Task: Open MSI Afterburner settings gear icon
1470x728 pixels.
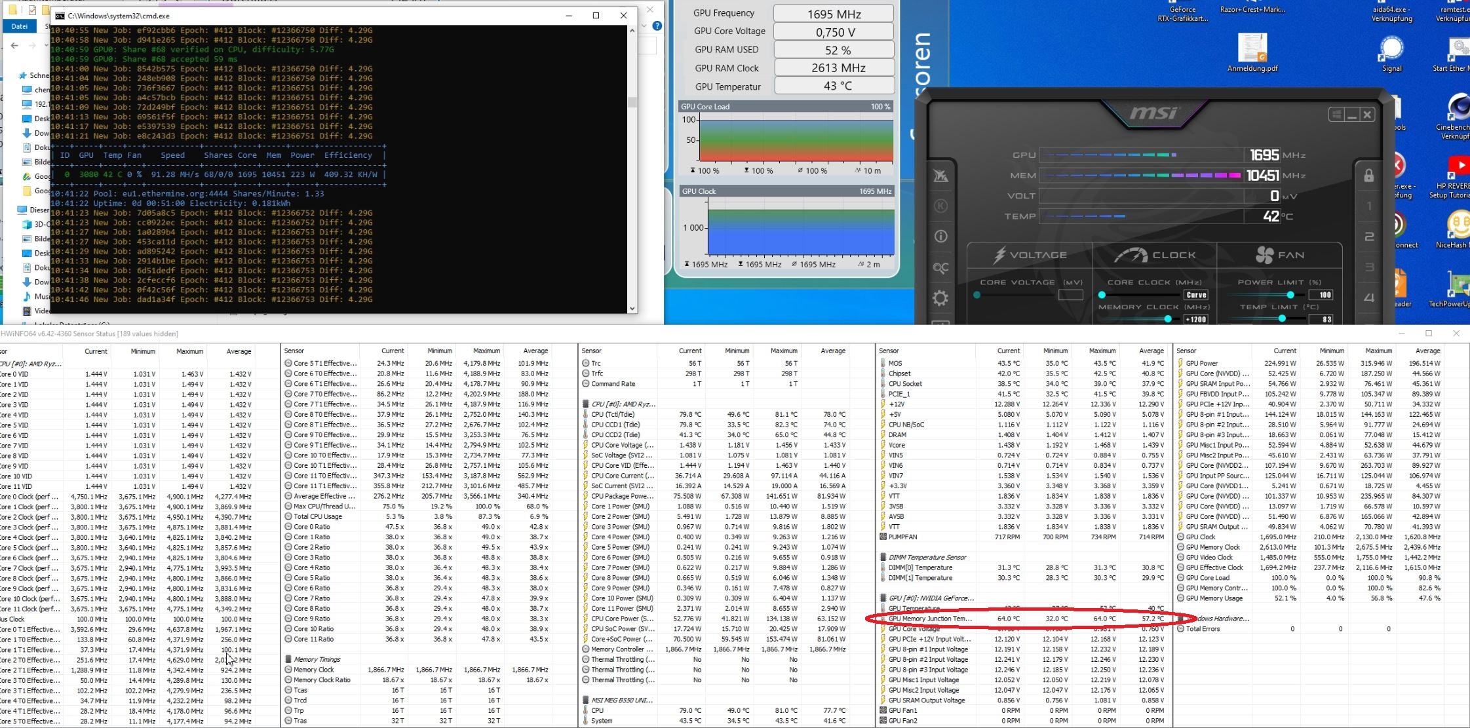Action: (940, 298)
